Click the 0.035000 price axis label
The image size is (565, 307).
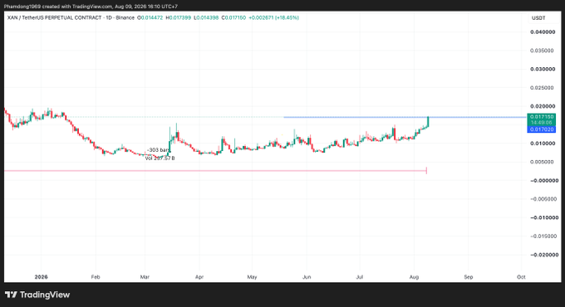[x=543, y=51]
